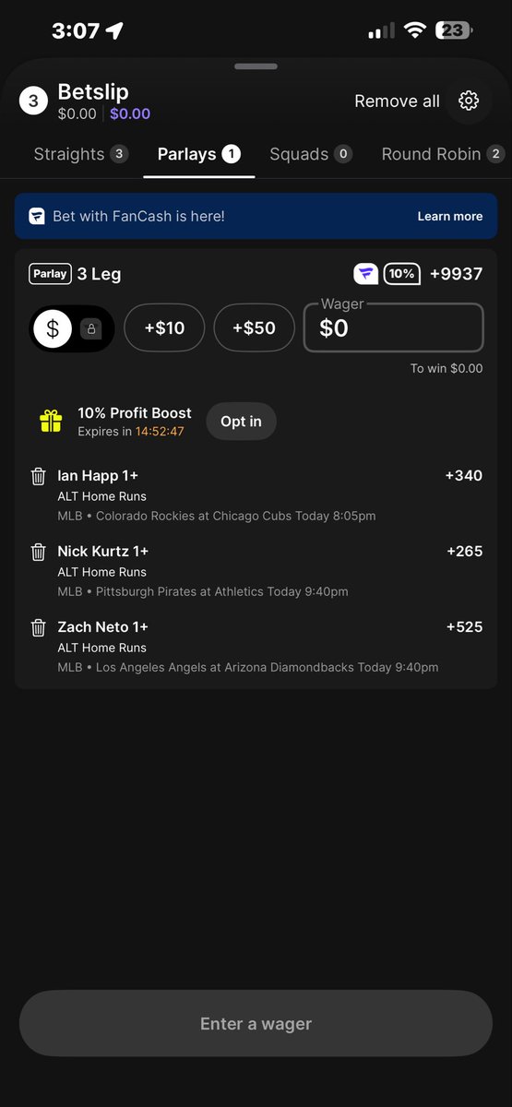The image size is (512, 1107).
Task: Opt in to 10% Profit Boost
Action: click(x=241, y=422)
